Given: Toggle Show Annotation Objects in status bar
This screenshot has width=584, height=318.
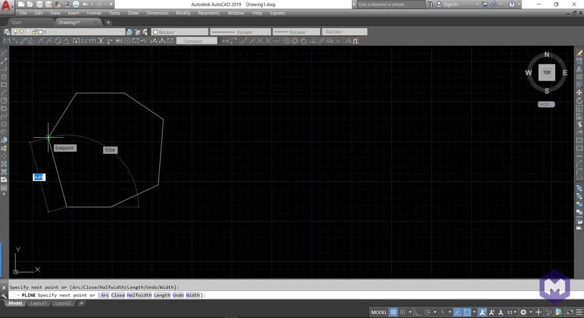Looking at the screenshot, I should pyautogui.click(x=482, y=313).
